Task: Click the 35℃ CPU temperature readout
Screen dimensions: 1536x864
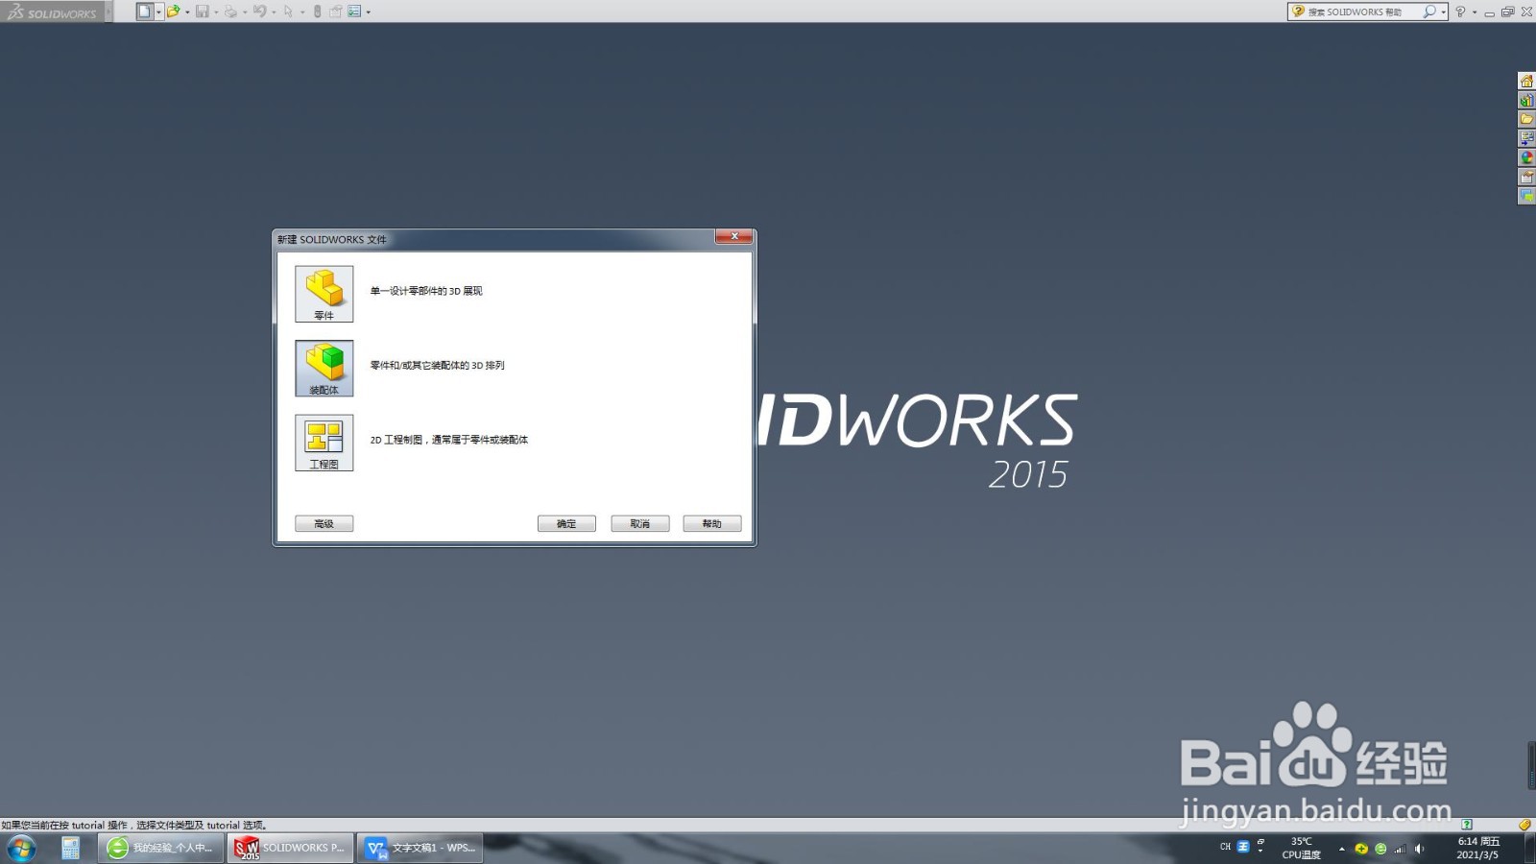Action: click(1302, 848)
